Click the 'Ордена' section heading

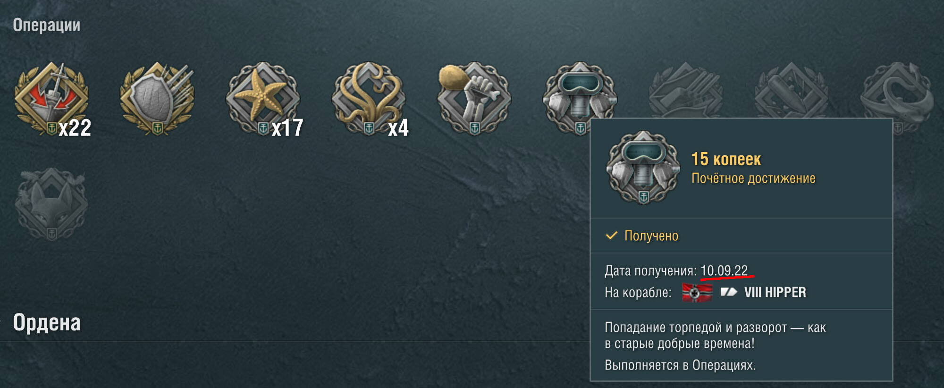[x=47, y=323]
